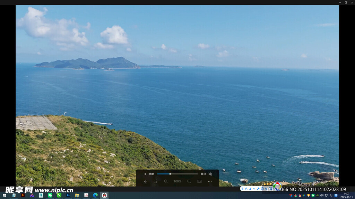Pause the video playback
Viewport: 355px width, 199px height.
(145, 174)
